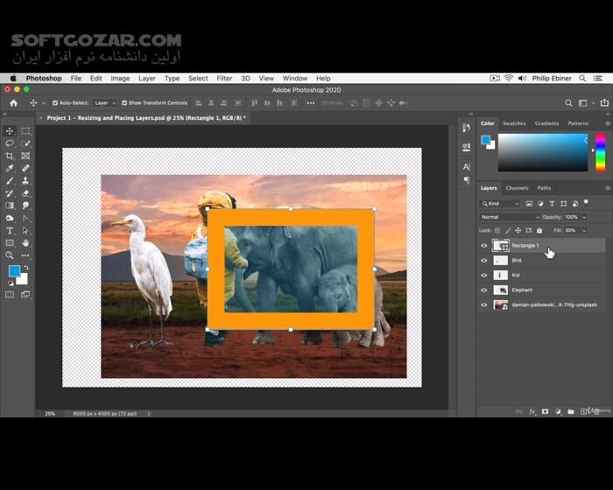Select the Quick Selection tool
The height and width of the screenshot is (490, 613).
tap(25, 143)
